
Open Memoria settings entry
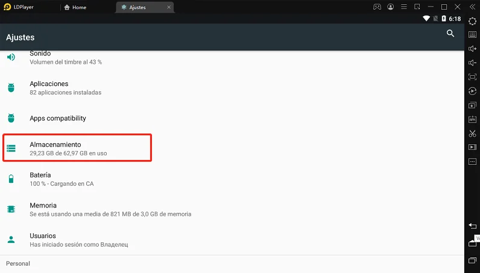[232, 209]
